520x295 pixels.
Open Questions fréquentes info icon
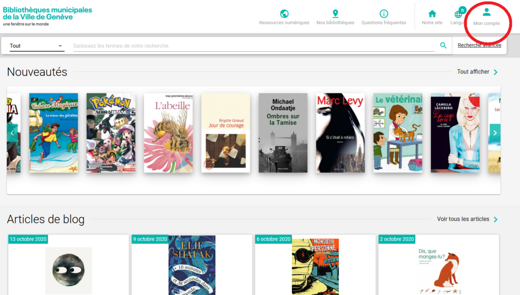tap(384, 14)
